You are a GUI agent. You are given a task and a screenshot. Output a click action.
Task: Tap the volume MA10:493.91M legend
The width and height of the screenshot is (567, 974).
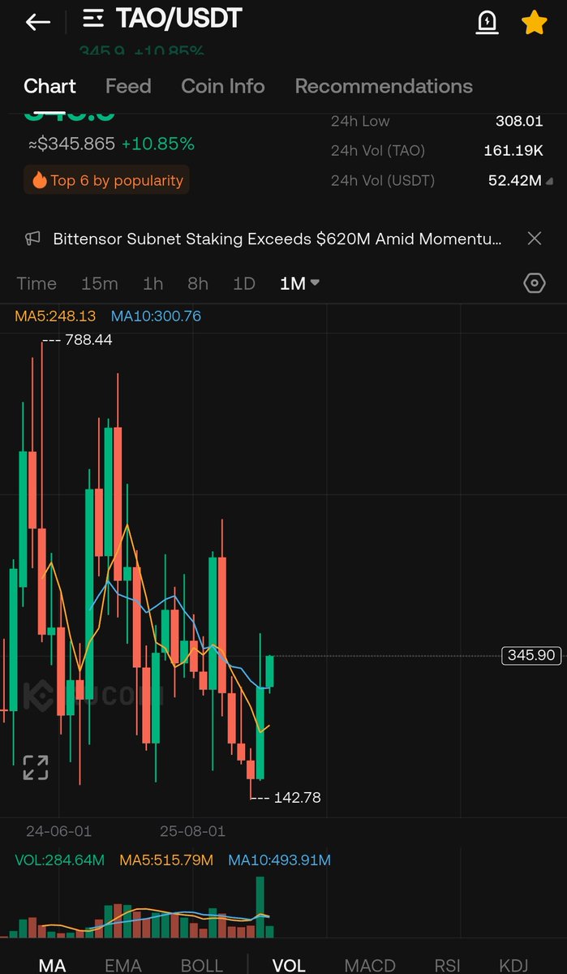pyautogui.click(x=280, y=860)
